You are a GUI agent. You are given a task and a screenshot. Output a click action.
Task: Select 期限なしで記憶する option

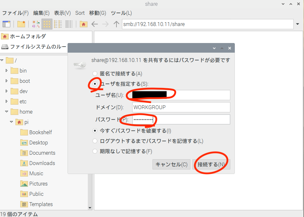pyautogui.click(x=95, y=151)
